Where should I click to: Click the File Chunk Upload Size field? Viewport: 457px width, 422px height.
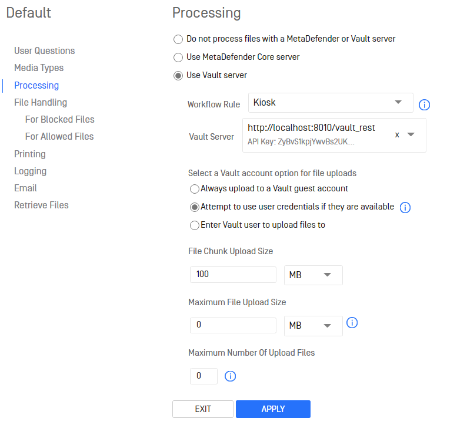pyautogui.click(x=233, y=274)
